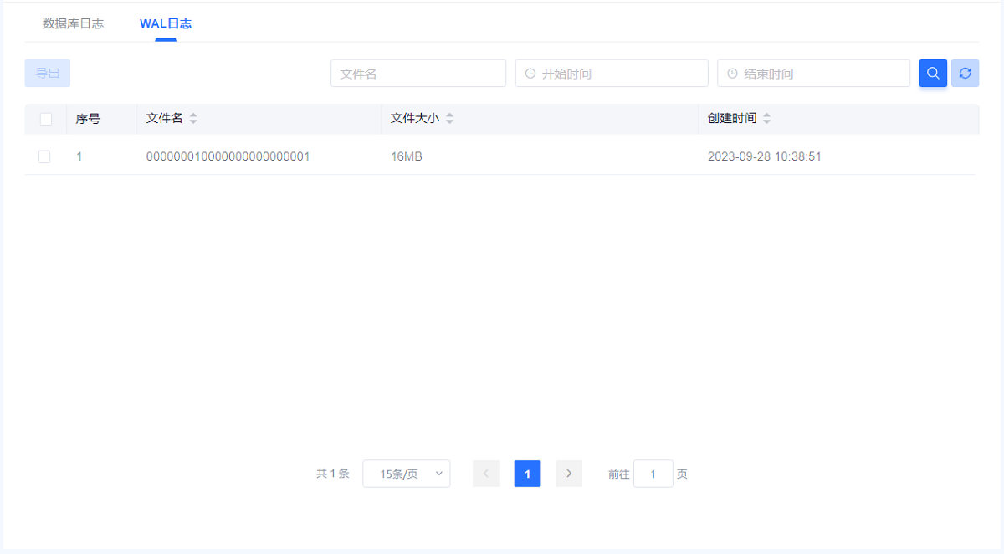Click the 导出 export button
Screen dimensions: 1004x554
click(48, 74)
